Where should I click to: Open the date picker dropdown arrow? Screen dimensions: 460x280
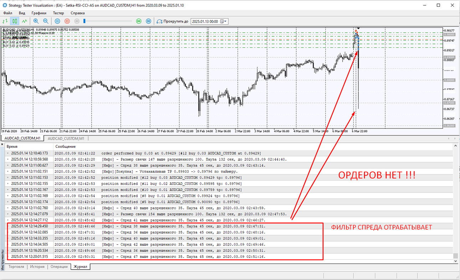(226, 21)
